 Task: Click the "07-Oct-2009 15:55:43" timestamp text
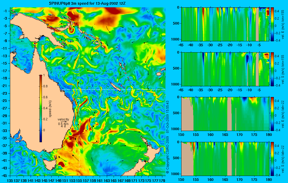click(168, 117)
